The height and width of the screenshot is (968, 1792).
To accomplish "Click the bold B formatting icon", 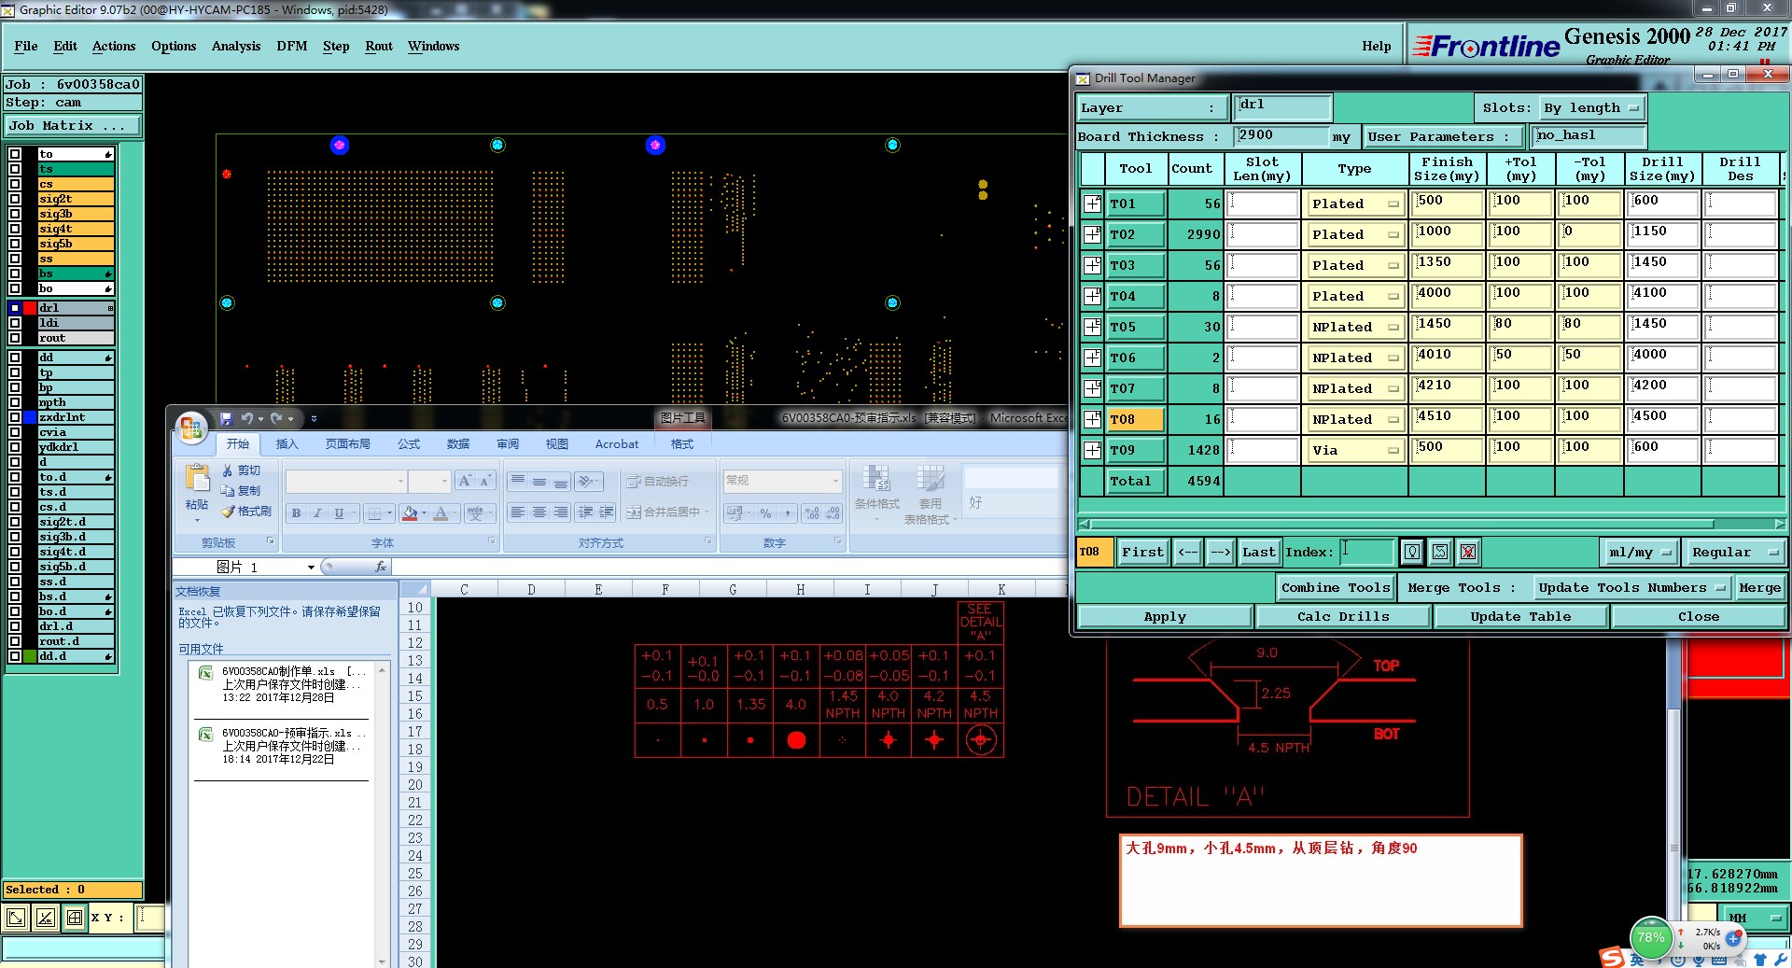I will 296,512.
